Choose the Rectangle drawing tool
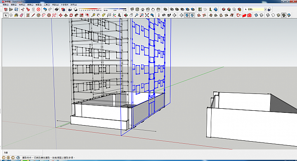297x161 pixels. (x=28, y=15)
